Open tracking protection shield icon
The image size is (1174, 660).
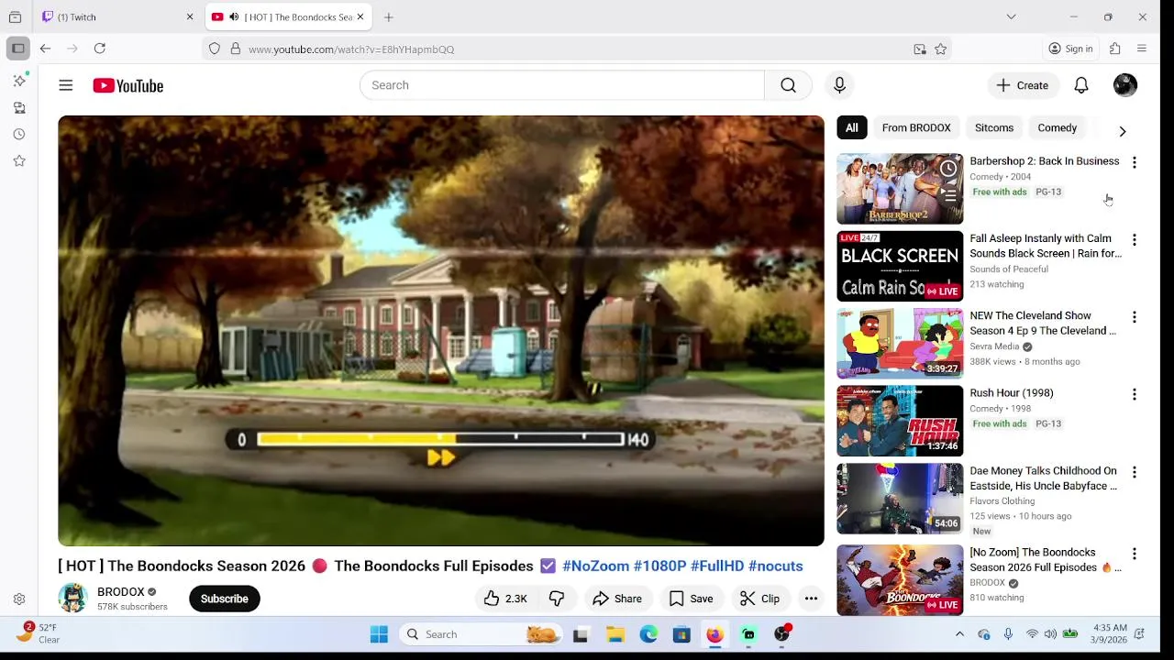coord(215,49)
